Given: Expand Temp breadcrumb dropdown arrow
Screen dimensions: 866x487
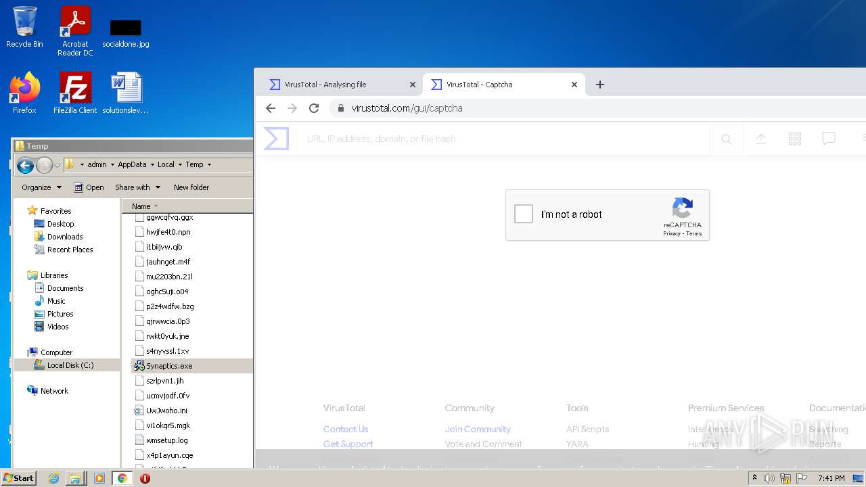Looking at the screenshot, I should (209, 164).
